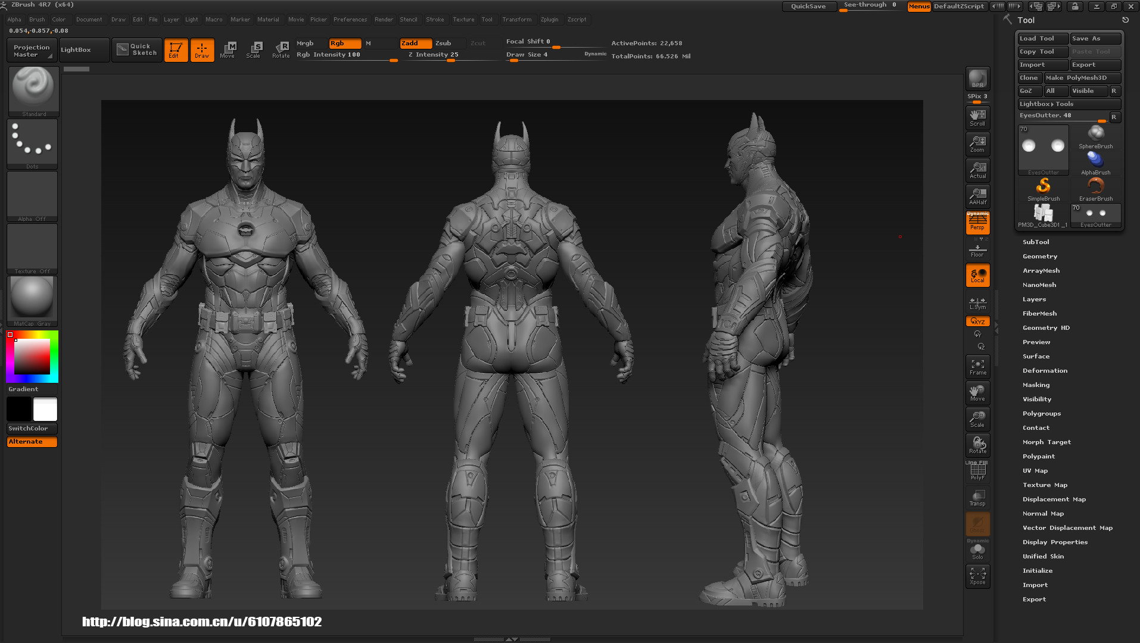Expand the Displacement Map section
The image size is (1140, 643).
click(1054, 500)
